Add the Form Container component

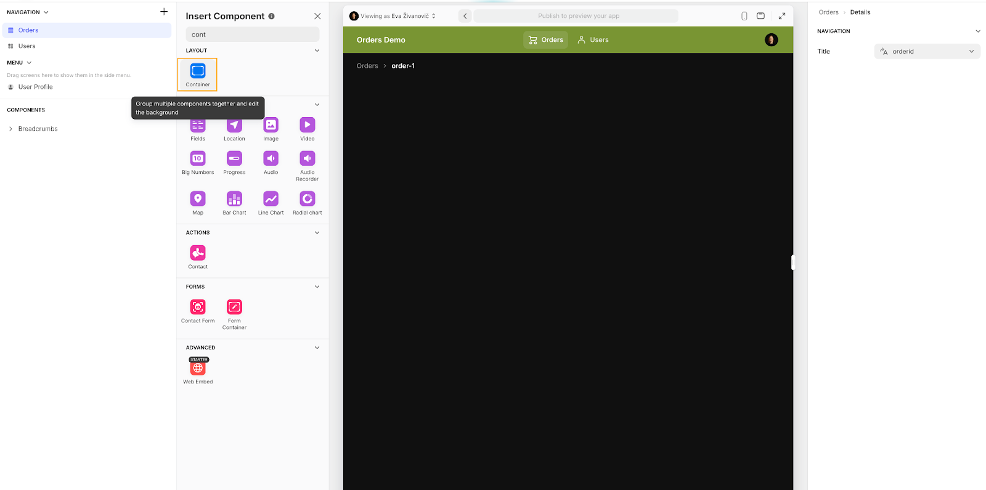pyautogui.click(x=234, y=315)
